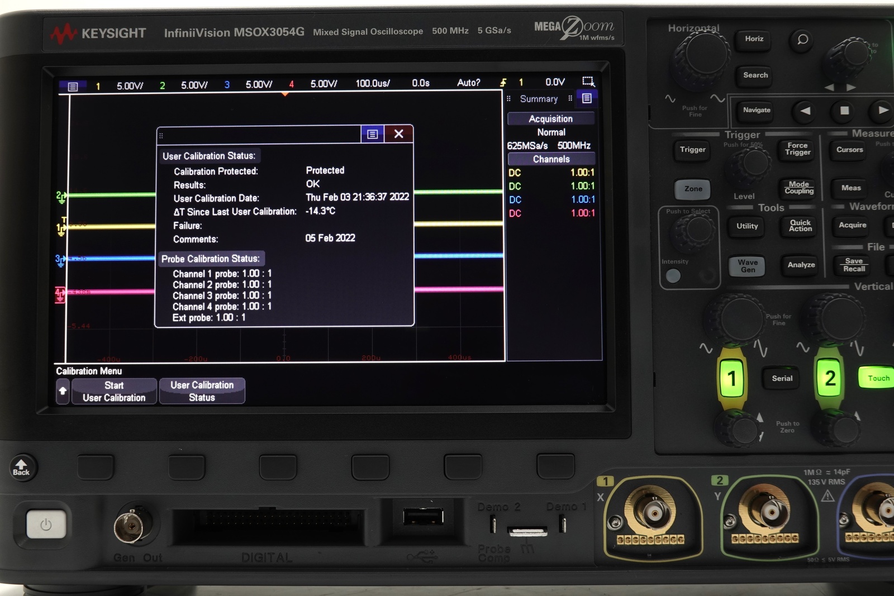Push the Navigate front-panel key

757,110
